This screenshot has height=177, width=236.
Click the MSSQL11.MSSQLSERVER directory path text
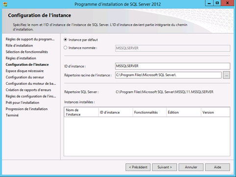tap(165, 92)
